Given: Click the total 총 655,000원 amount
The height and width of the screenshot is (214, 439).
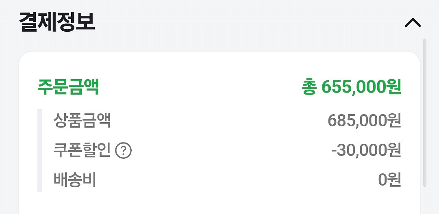Looking at the screenshot, I should point(352,87).
